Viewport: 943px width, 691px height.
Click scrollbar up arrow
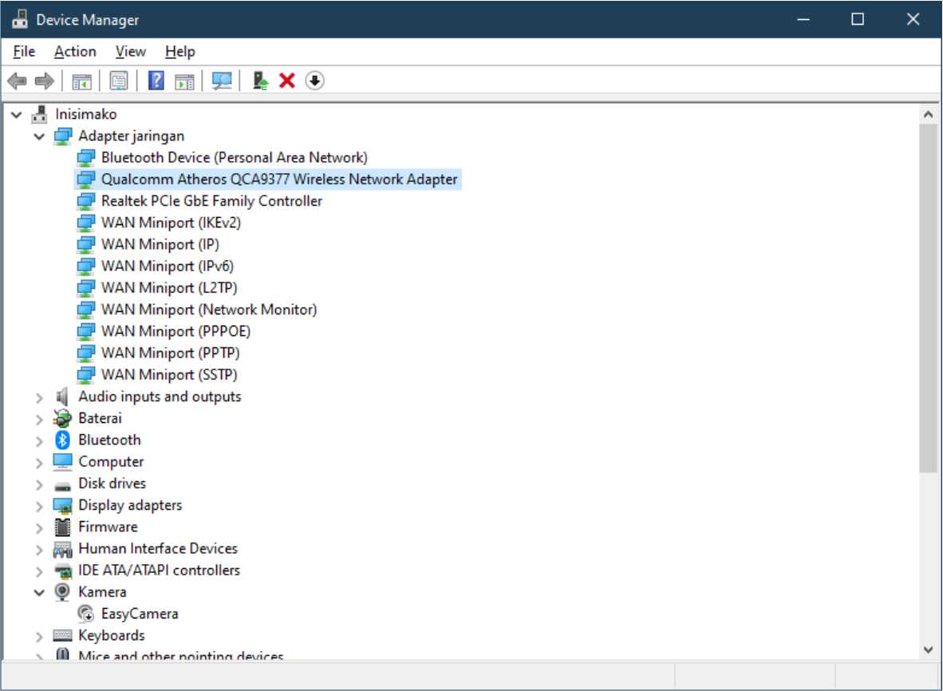coord(928,114)
